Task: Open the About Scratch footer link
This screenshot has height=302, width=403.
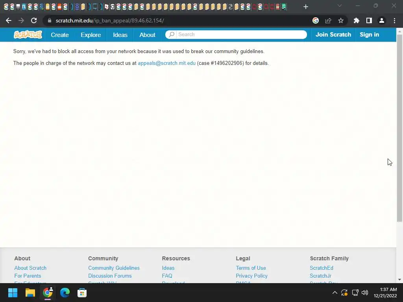Action: click(30, 268)
